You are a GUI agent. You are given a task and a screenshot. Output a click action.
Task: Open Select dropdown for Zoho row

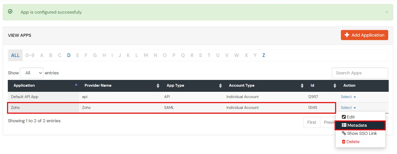pyautogui.click(x=348, y=108)
